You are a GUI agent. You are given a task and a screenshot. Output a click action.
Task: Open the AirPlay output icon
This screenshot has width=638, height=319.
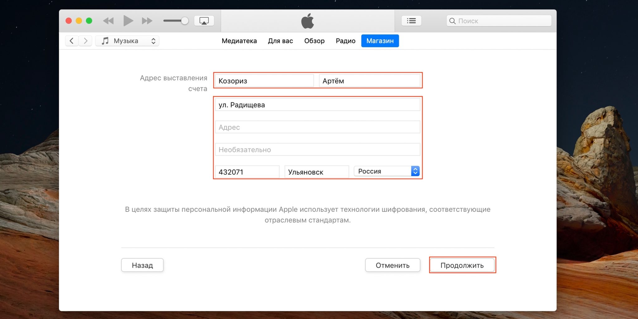tap(204, 21)
